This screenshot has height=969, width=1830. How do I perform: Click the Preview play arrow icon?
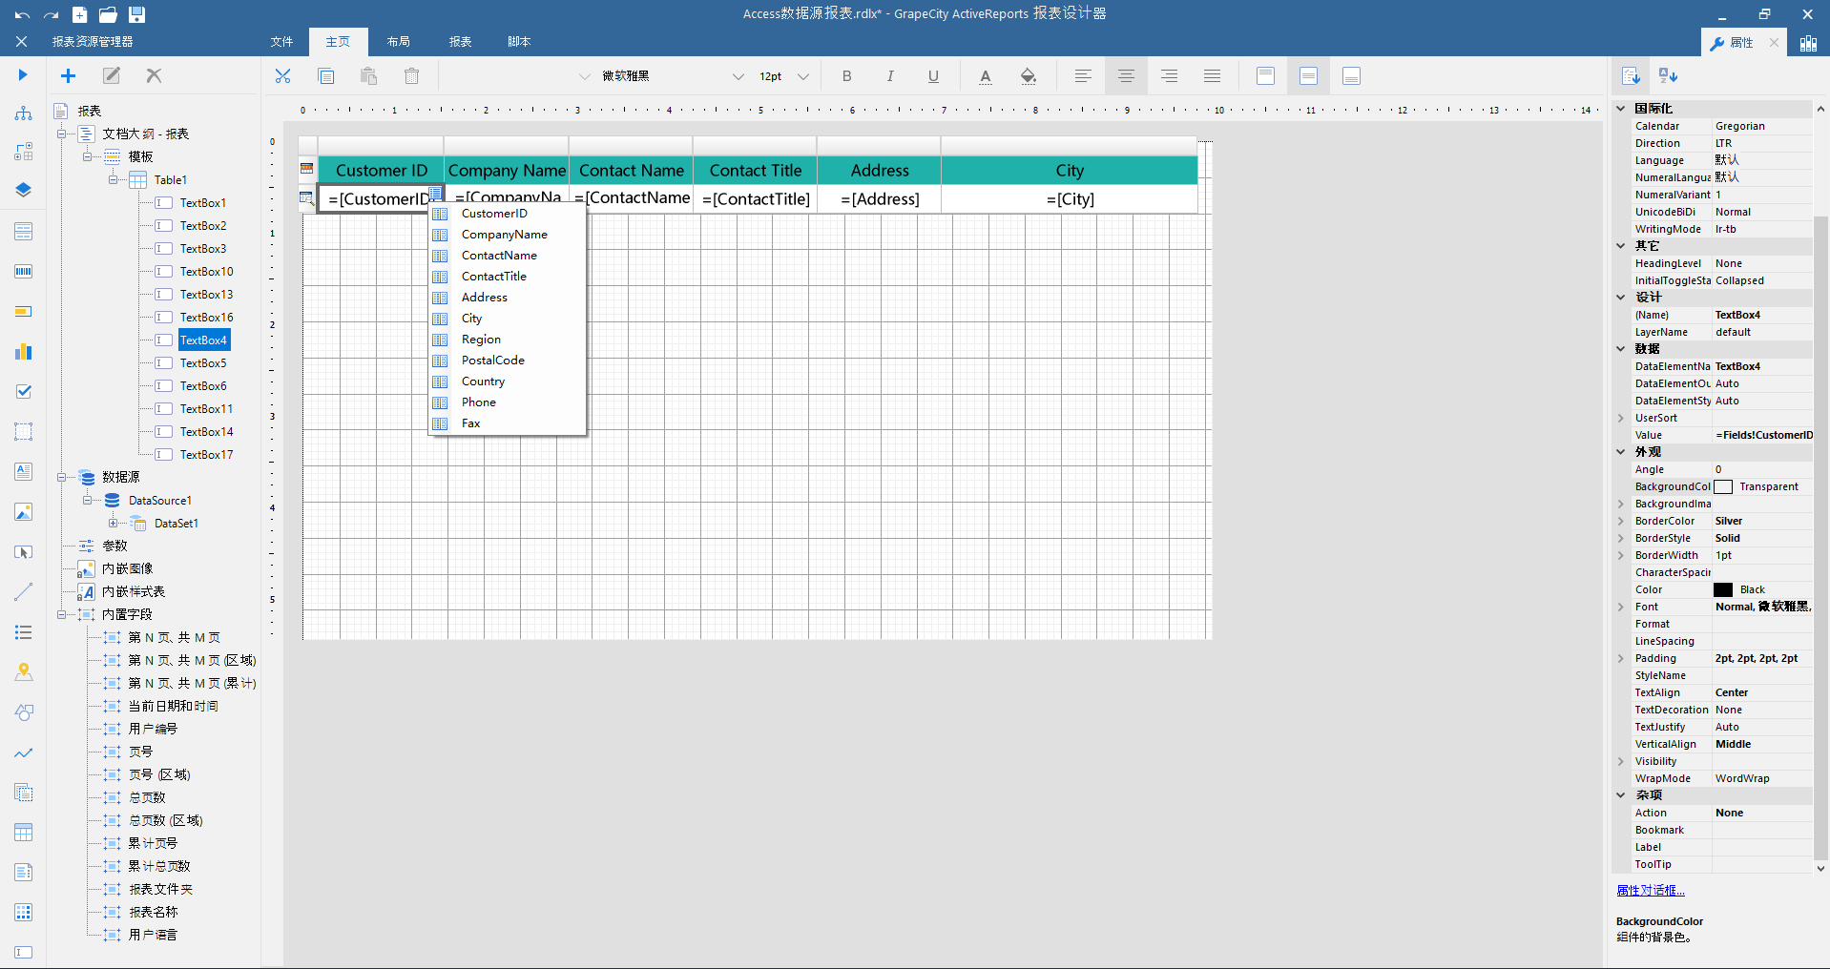(23, 75)
